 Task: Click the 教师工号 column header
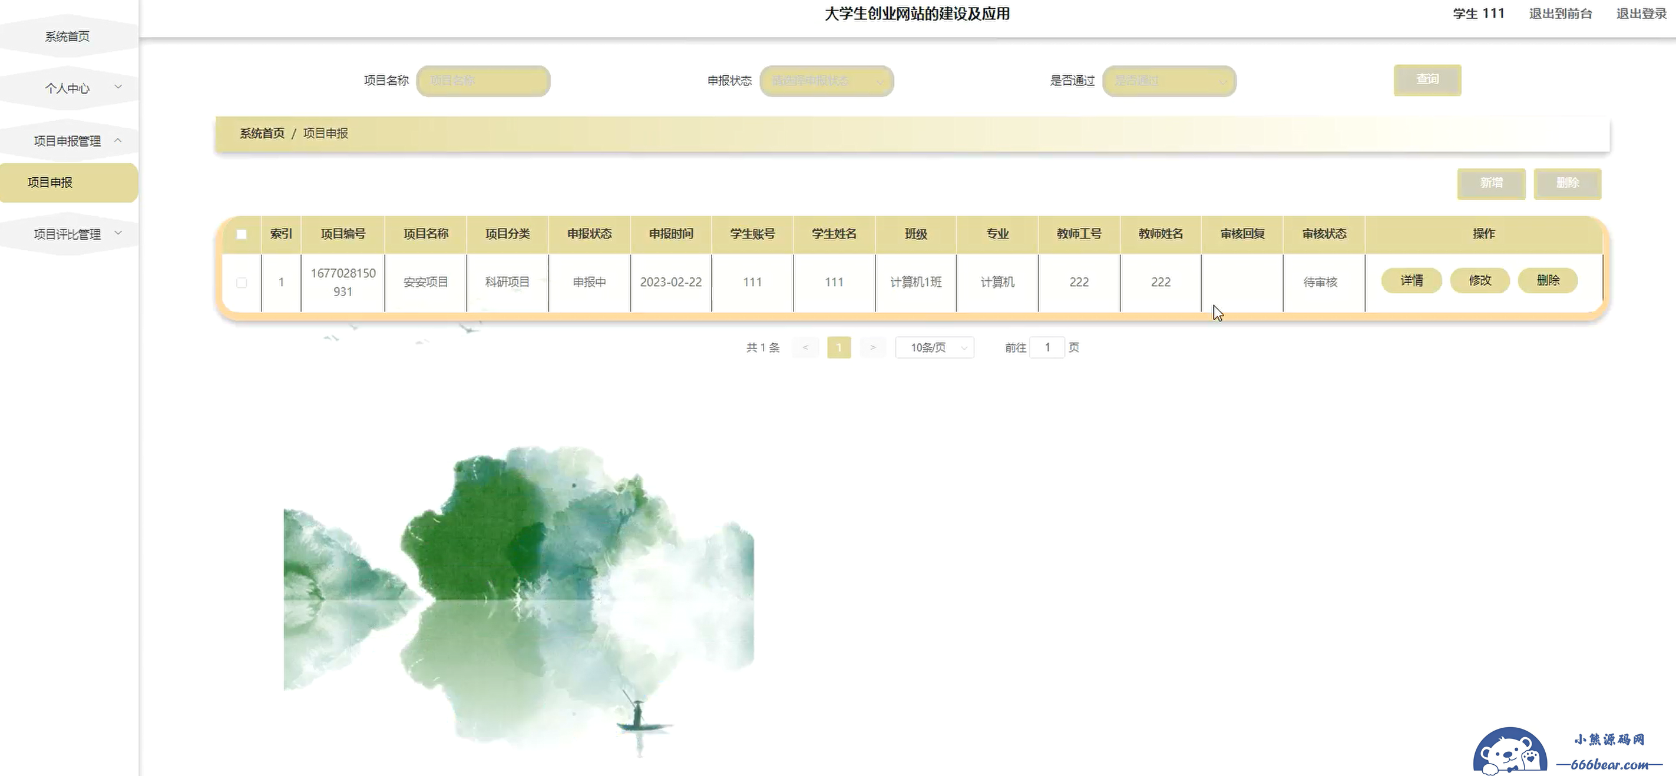1079,234
